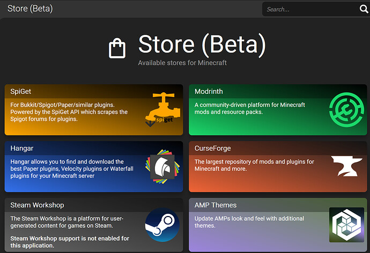Click the large "Store (Beta)" page title
The image size is (370, 253).
202,44
